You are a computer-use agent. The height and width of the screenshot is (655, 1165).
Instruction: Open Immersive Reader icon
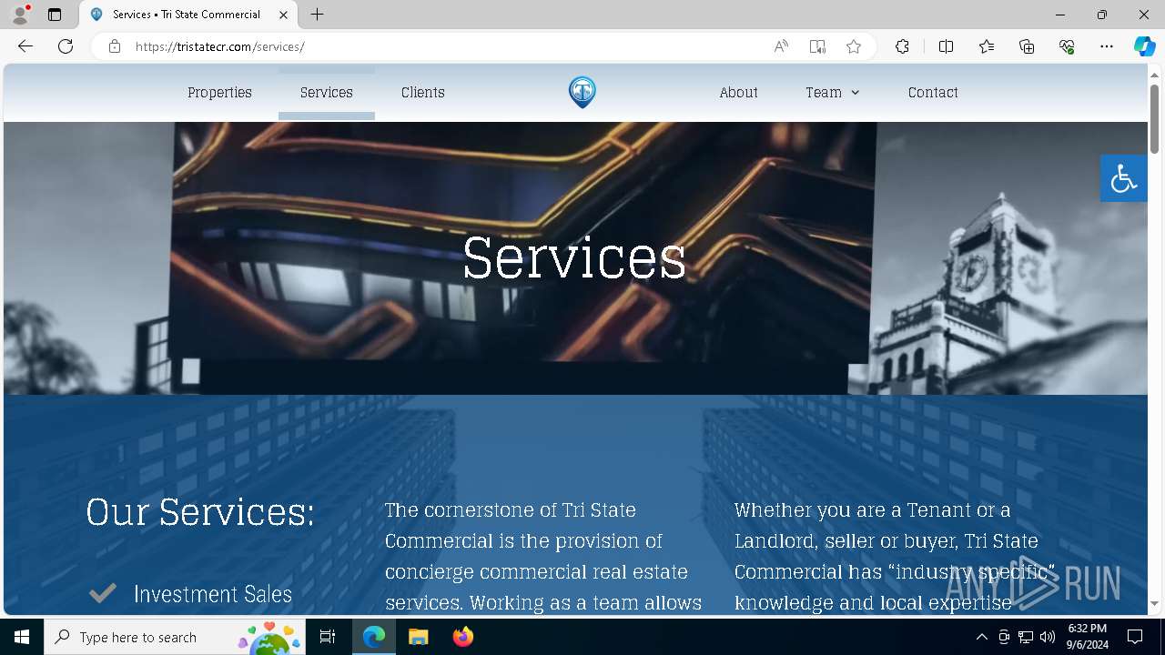pyautogui.click(x=817, y=46)
